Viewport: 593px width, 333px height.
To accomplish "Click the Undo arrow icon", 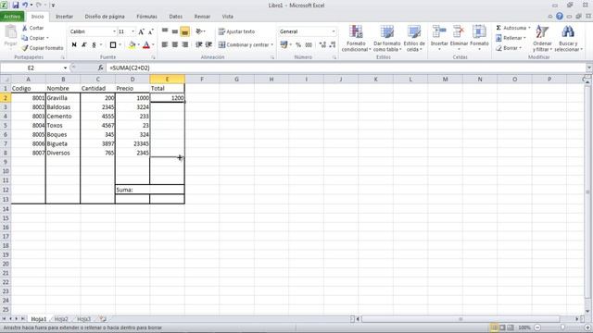I will pyautogui.click(x=25, y=6).
